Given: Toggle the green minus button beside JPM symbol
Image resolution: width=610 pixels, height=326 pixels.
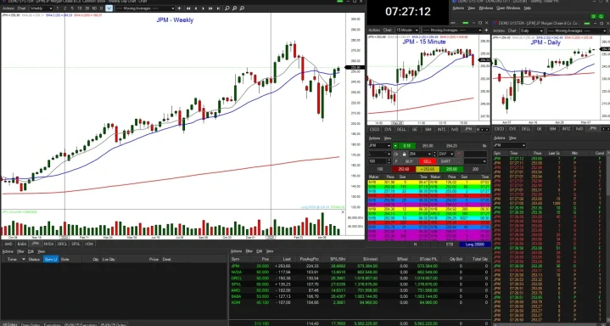Looking at the screenshot, I should (x=395, y=146).
